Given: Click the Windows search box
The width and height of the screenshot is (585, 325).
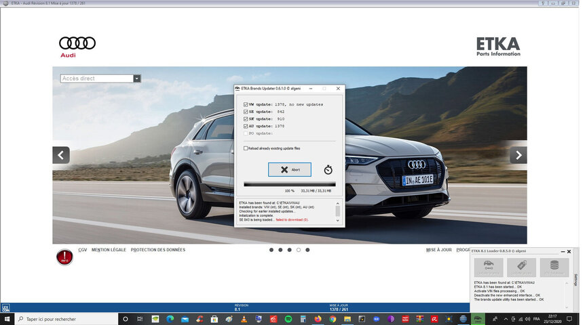Looking at the screenshot, I should [67, 319].
